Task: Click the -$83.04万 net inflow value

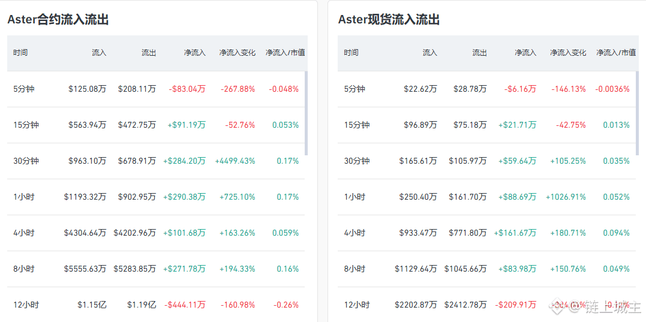Action: (187, 89)
